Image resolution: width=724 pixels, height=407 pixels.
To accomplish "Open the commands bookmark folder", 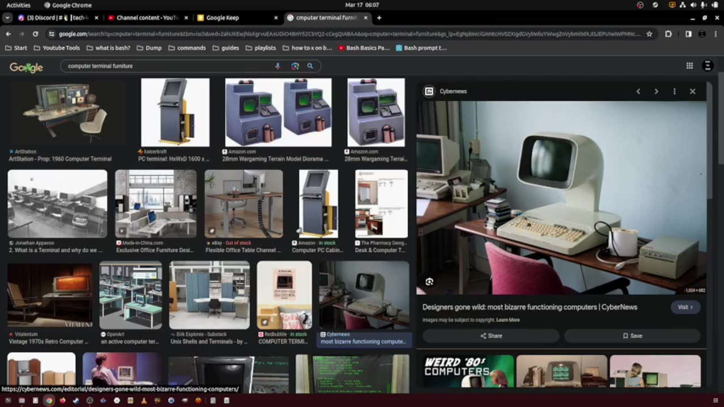I will (187, 48).
